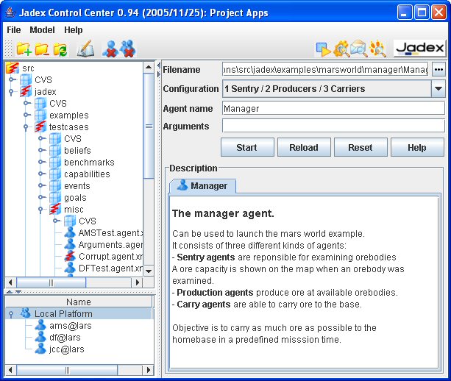Open the Model menu
This screenshot has width=451, height=381.
click(42, 30)
